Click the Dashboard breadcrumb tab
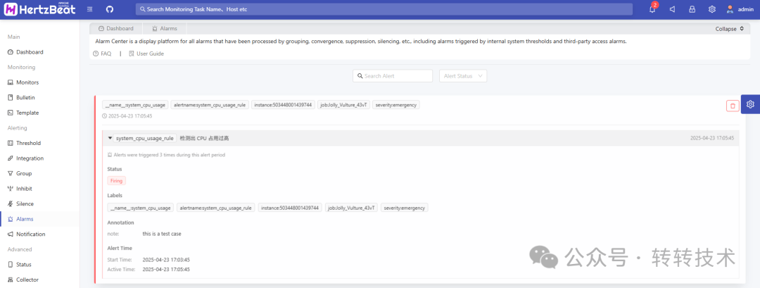This screenshot has width=760, height=288. [116, 29]
